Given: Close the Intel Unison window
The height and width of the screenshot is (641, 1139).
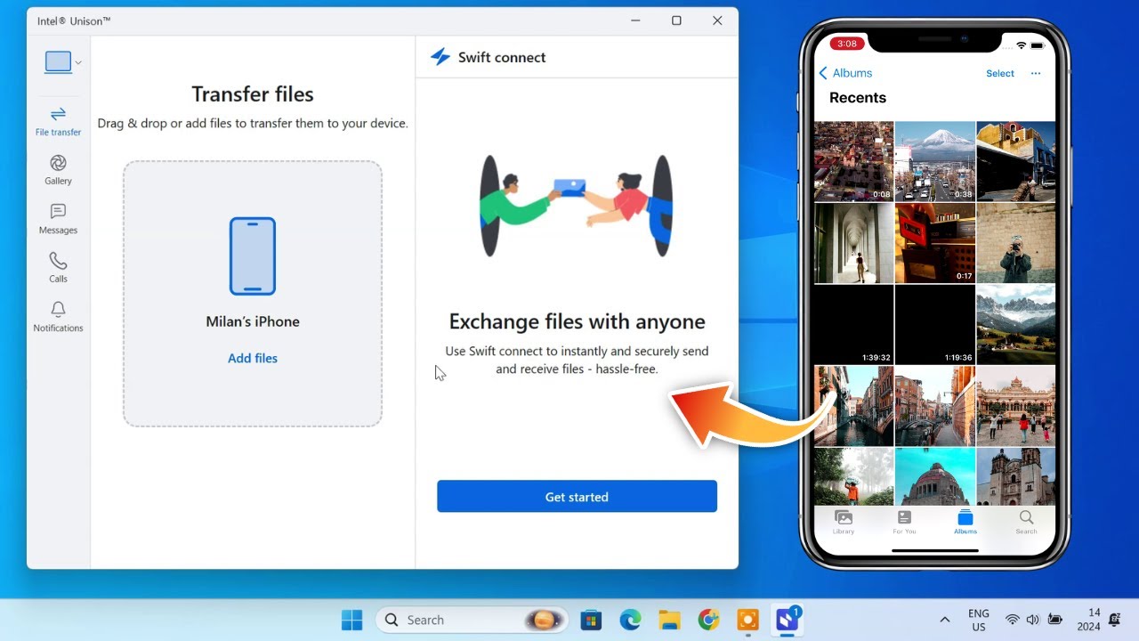Looking at the screenshot, I should pos(717,20).
